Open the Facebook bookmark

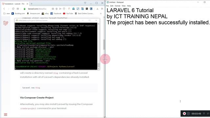coord(56,13)
